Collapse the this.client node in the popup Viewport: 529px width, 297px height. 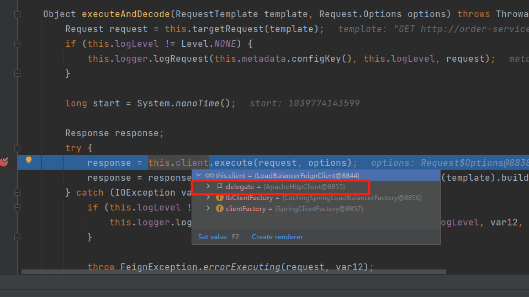199,175
